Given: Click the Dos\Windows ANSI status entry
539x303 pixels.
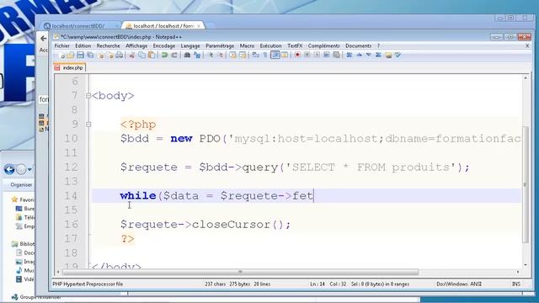Looking at the screenshot, I should pos(459,284).
